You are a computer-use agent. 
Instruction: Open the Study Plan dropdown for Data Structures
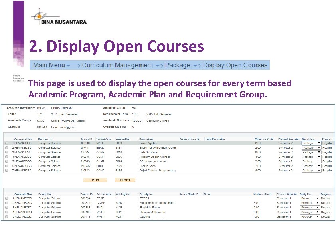click(x=320, y=152)
